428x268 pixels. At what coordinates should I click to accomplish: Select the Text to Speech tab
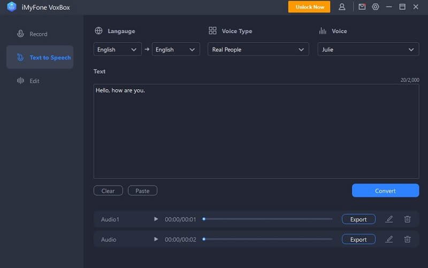[40, 57]
